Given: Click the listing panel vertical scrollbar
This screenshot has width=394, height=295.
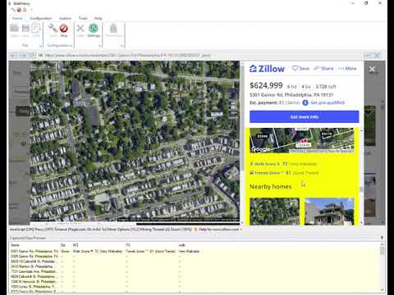Looking at the screenshot, I should 361,176.
